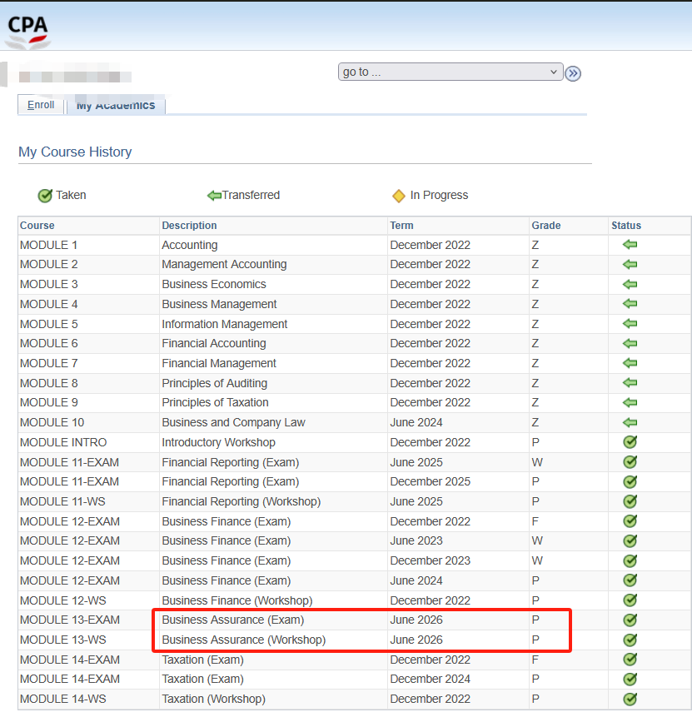Click taken checkmark for MODULE 12-WS row
The height and width of the screenshot is (722, 692).
click(630, 600)
